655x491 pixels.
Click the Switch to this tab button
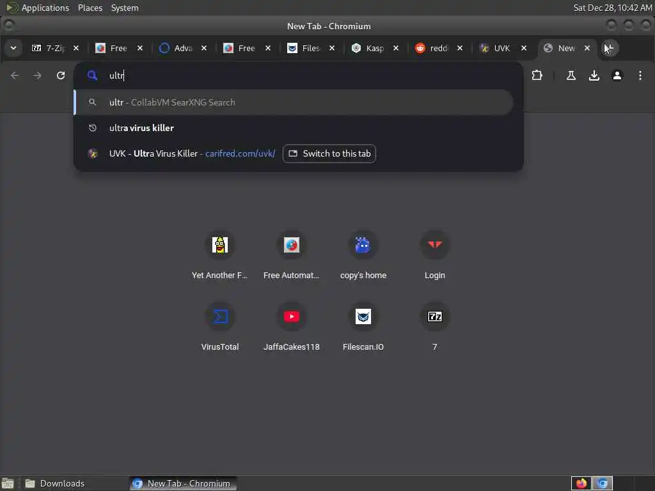[329, 153]
